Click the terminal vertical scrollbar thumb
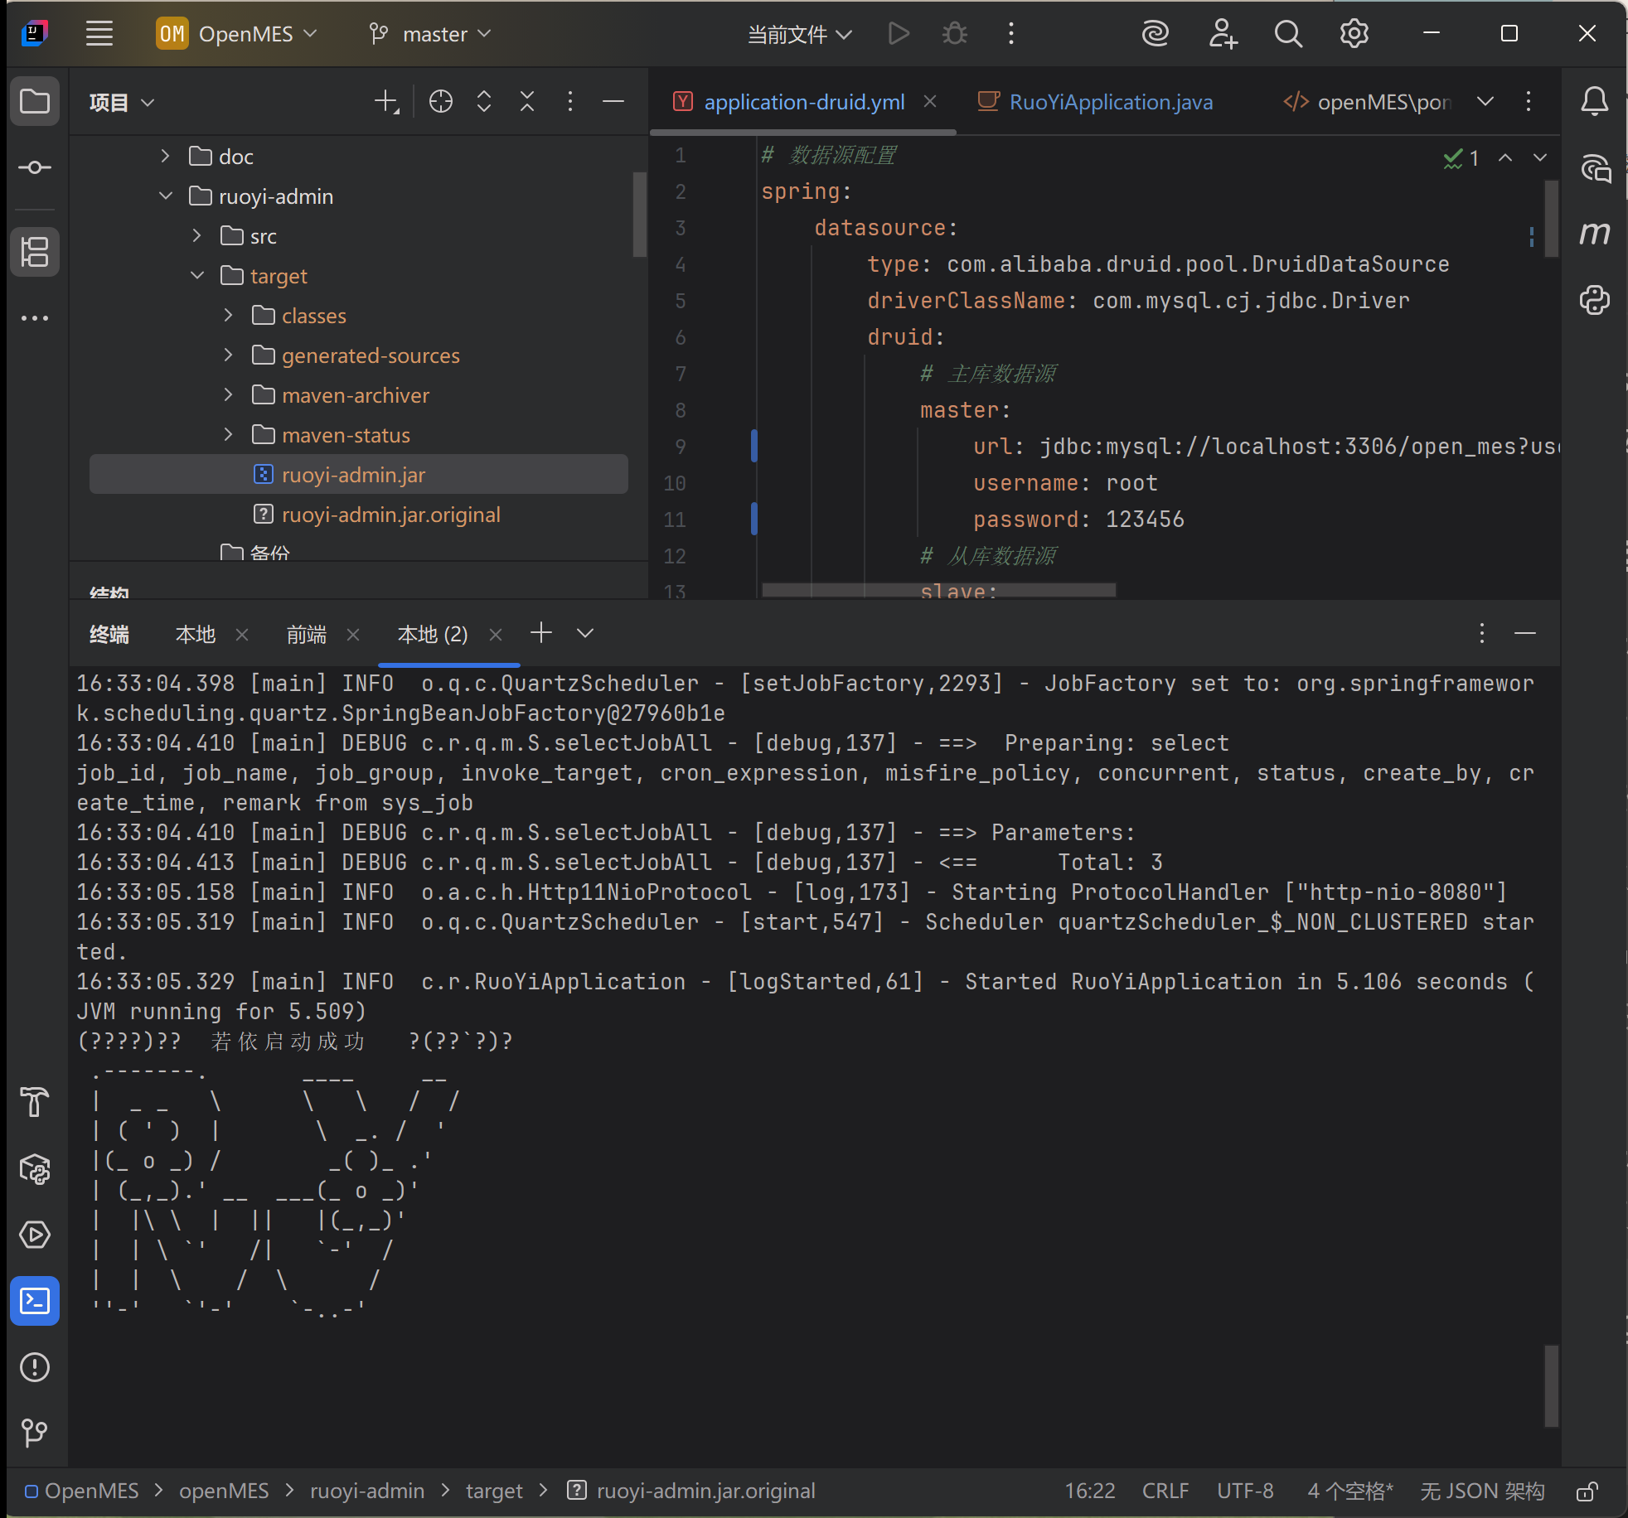Screen dimensions: 1628x1518 pos(1551,1385)
